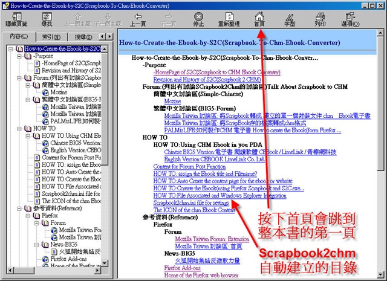Viewport: 387px width, 281px height.
Task: Collapse the -Purpose tree node
Action: (19, 56)
